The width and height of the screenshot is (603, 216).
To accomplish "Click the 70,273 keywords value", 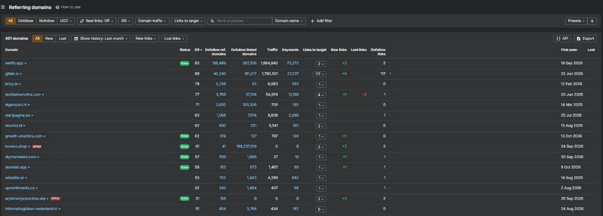I will click(292, 63).
